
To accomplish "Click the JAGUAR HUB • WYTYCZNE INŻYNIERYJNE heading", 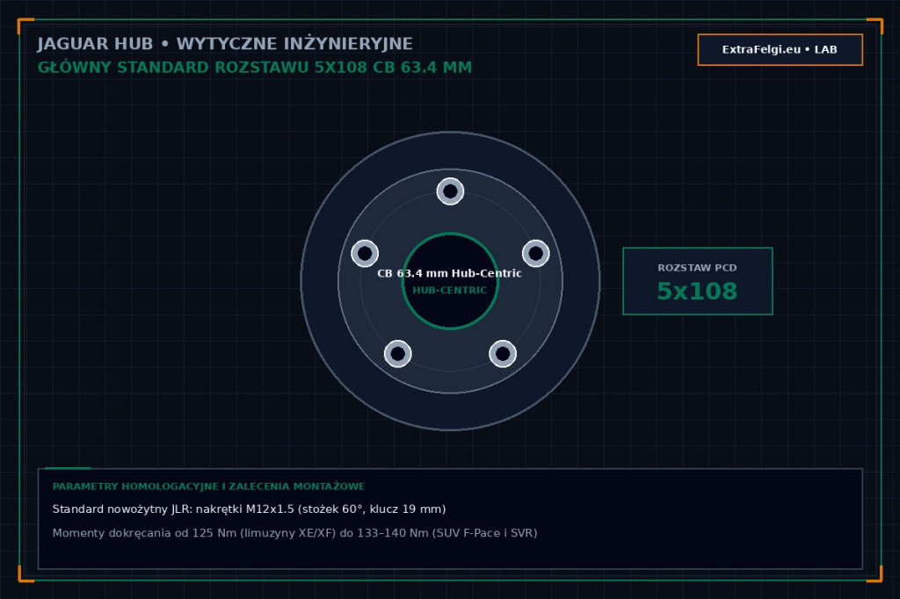I will click(225, 44).
